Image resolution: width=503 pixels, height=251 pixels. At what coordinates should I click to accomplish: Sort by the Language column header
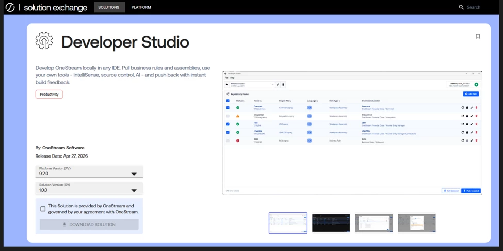313,101
